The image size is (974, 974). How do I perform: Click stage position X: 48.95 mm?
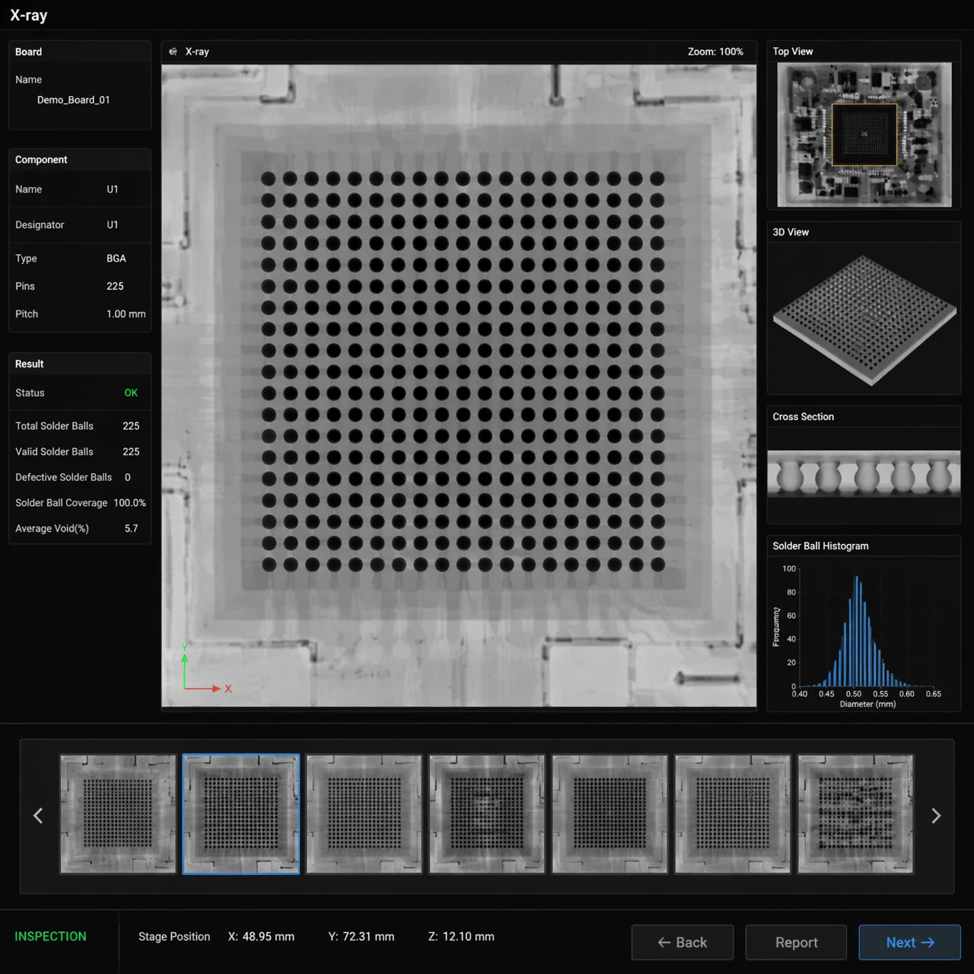pos(261,937)
